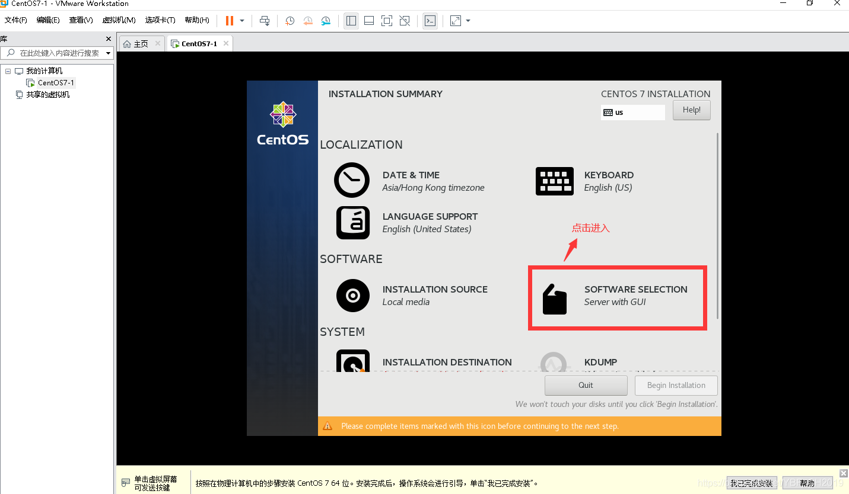The width and height of the screenshot is (849, 494).
Task: Click the Quit button
Action: 586,386
